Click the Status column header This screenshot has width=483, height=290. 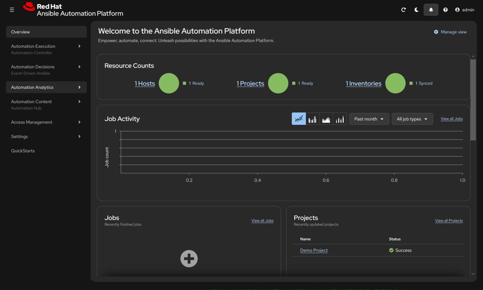click(395, 239)
